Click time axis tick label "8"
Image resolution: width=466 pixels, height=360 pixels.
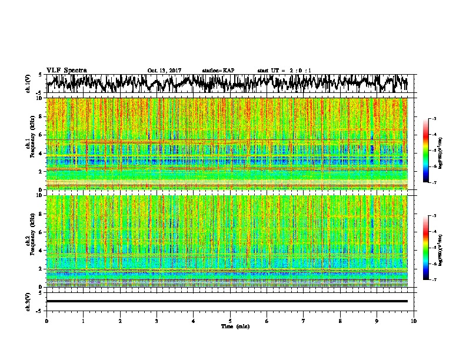tap(340, 321)
